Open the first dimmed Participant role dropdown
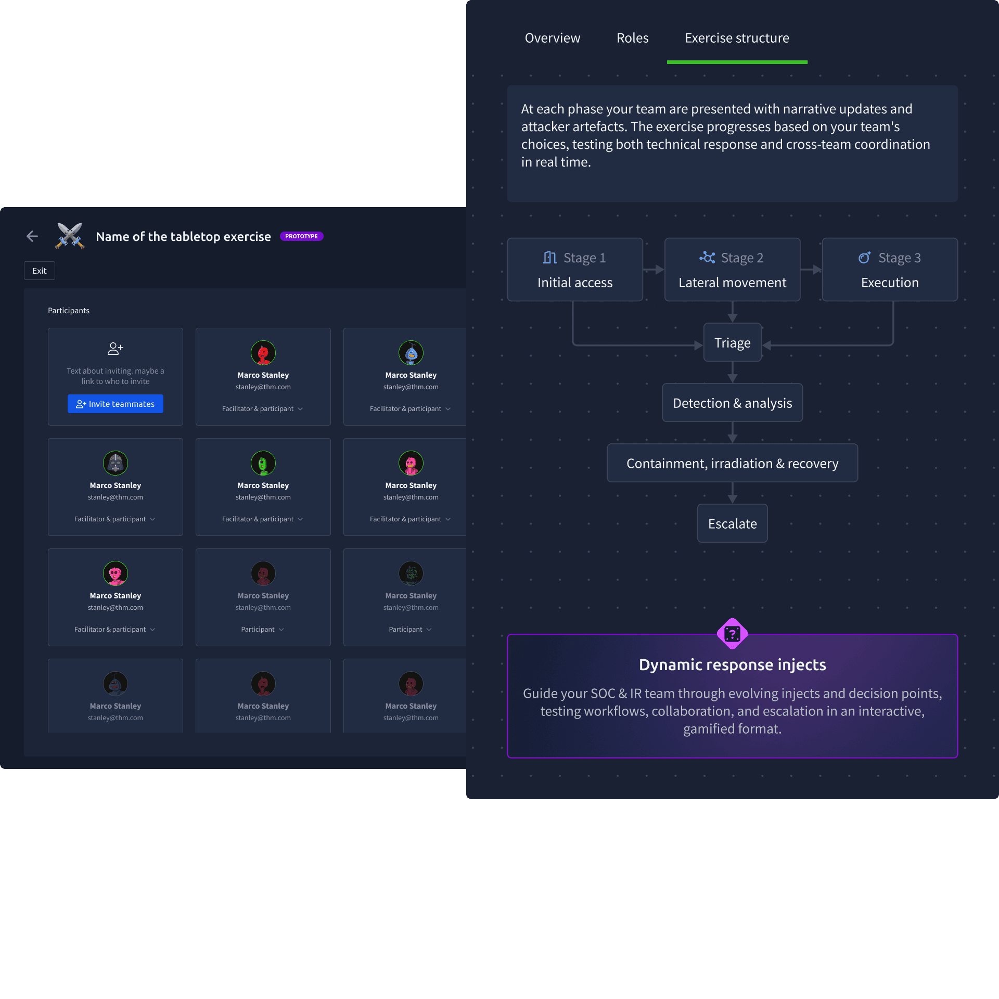 (x=263, y=630)
